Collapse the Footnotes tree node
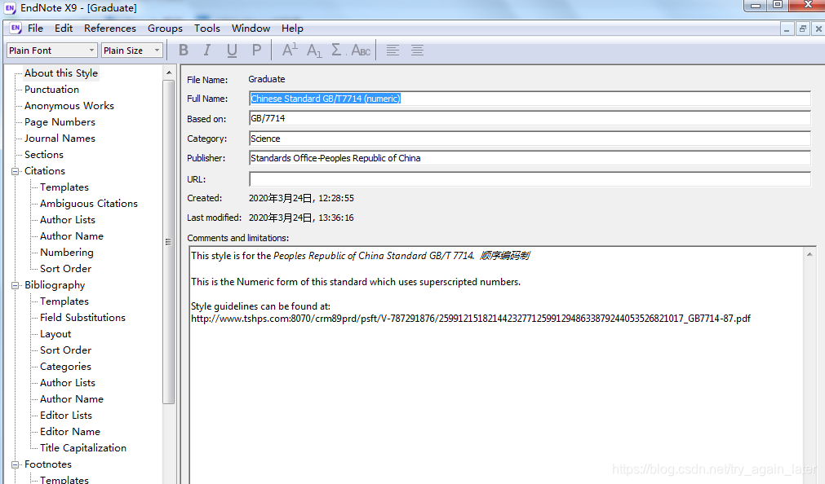This screenshot has width=825, height=484. click(x=16, y=464)
